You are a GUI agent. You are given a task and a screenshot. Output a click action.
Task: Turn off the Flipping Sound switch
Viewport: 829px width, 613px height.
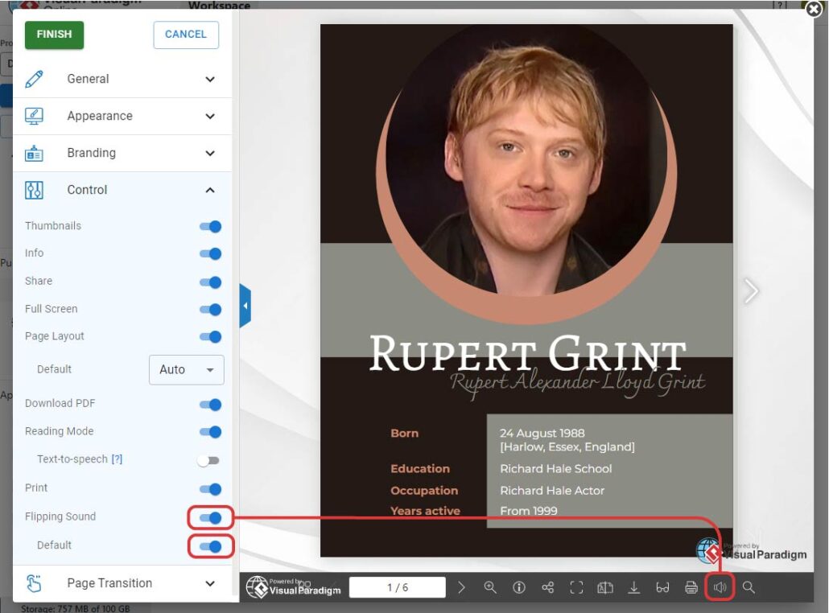point(210,517)
